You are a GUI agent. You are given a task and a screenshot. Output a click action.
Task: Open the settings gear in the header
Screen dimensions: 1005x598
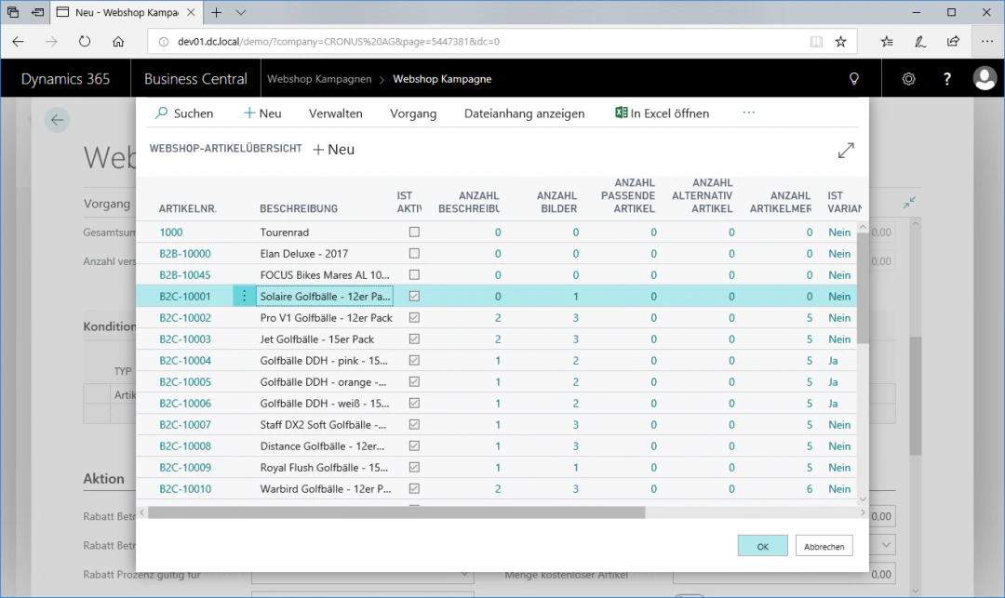[908, 79]
